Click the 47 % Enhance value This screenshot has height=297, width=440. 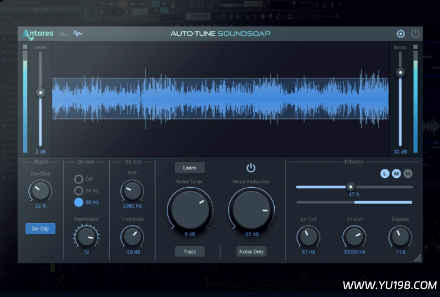(354, 194)
